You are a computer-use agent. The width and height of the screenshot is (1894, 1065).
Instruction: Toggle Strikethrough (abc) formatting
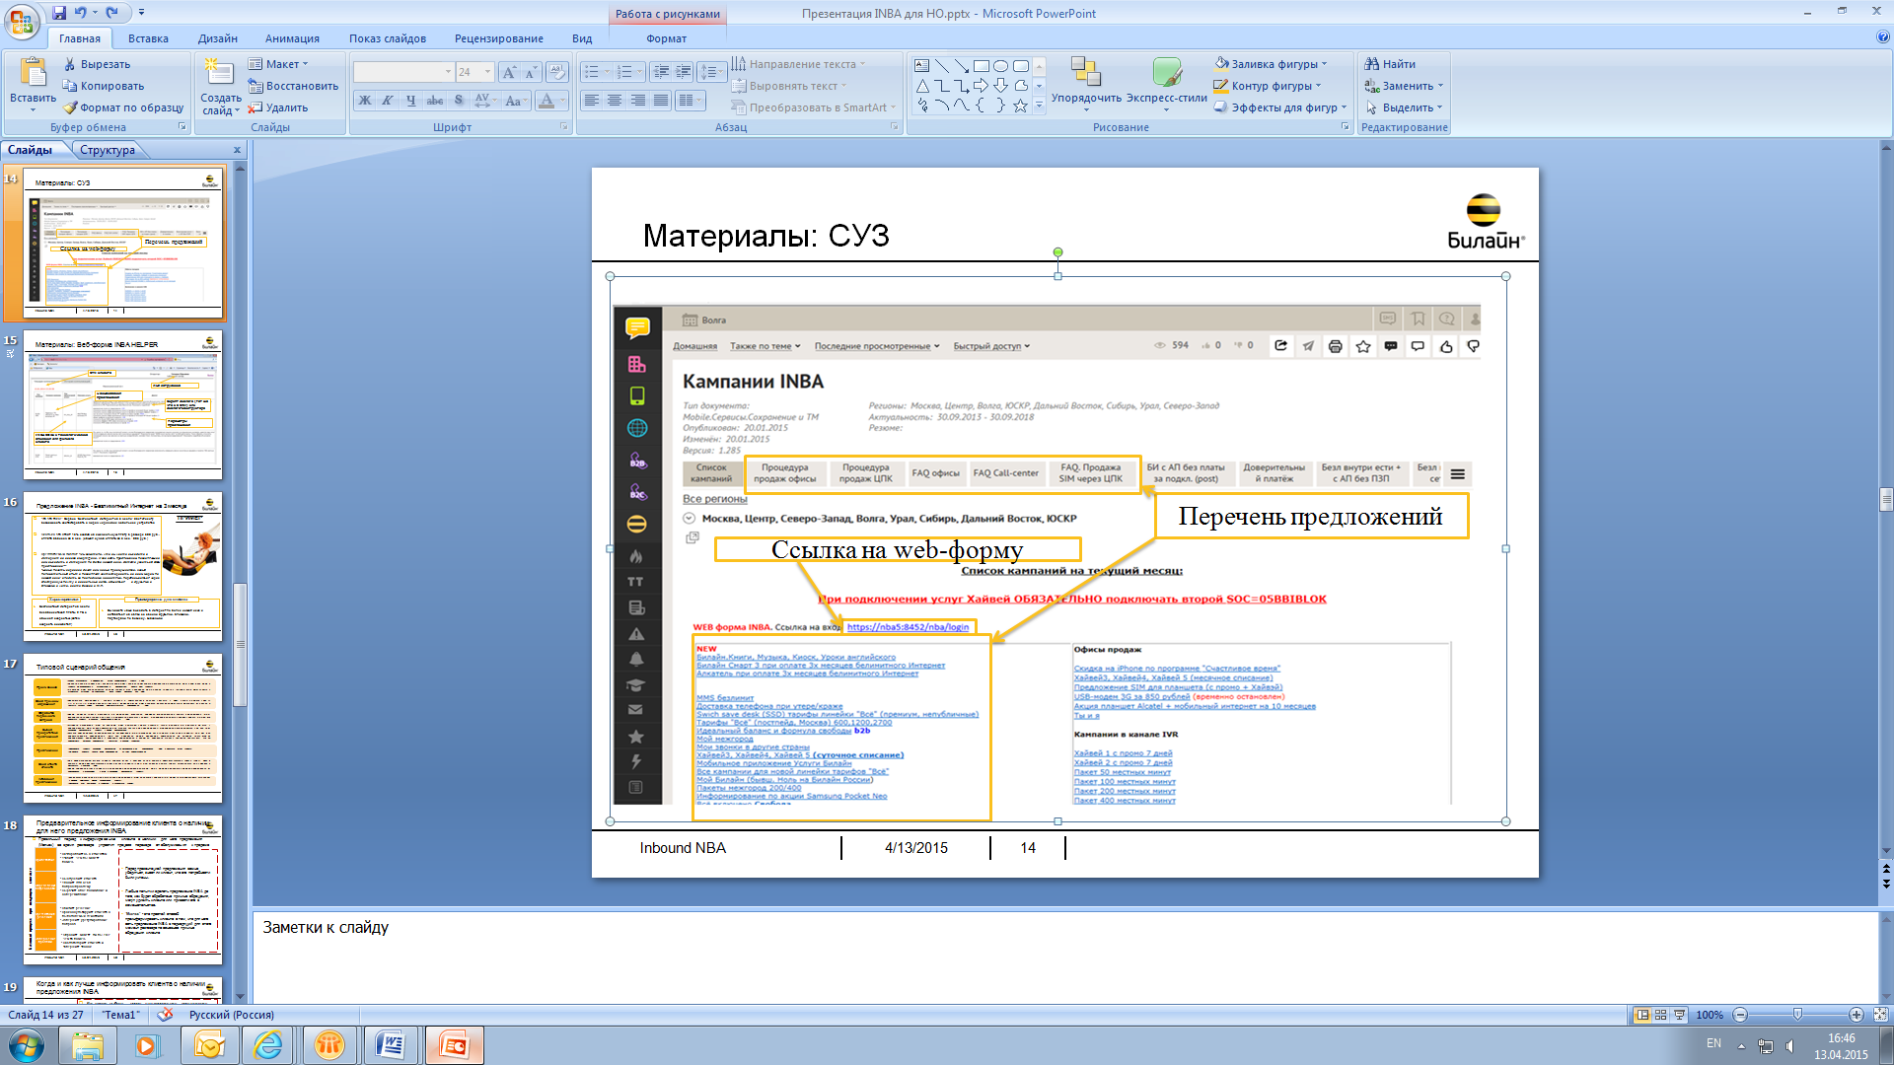(x=435, y=101)
